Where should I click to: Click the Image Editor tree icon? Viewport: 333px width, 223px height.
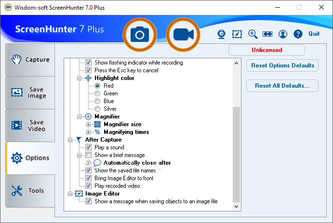[x=79, y=194]
